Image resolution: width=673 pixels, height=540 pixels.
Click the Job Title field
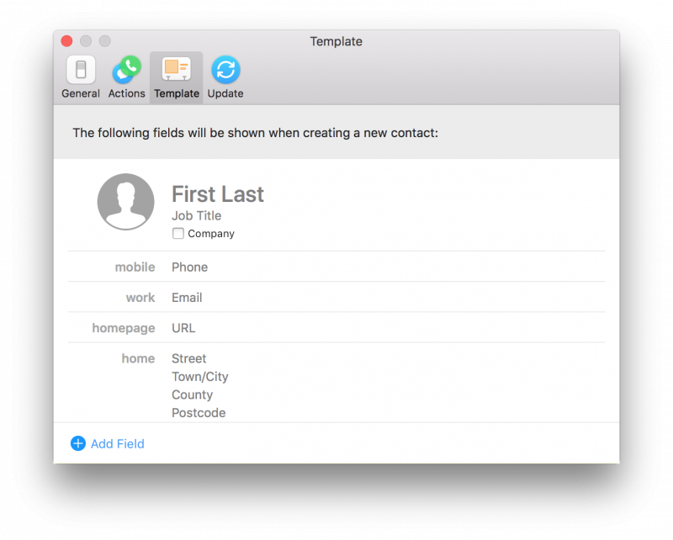[197, 215]
